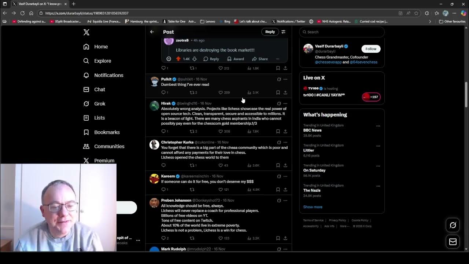Open Terms of Service link
The height and width of the screenshot is (264, 469).
click(x=313, y=220)
